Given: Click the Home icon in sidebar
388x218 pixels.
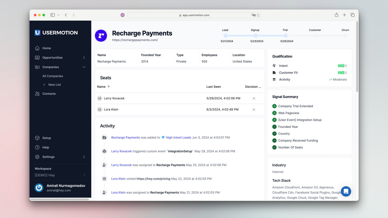Looking at the screenshot, I should [37, 48].
